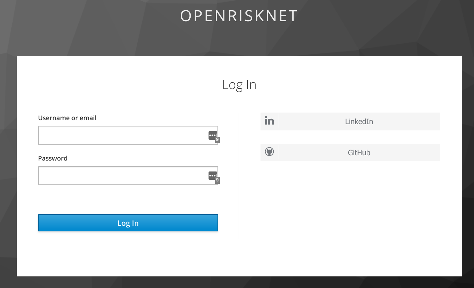Sign in with GitHub

click(350, 153)
